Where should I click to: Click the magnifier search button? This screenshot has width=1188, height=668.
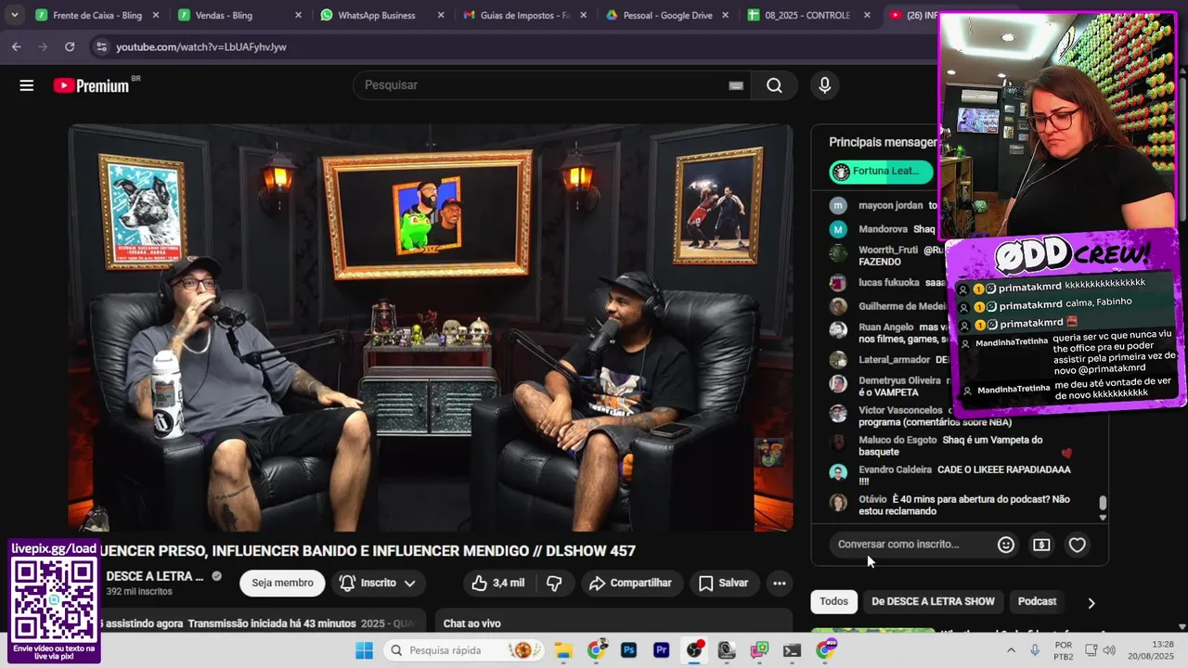click(774, 85)
